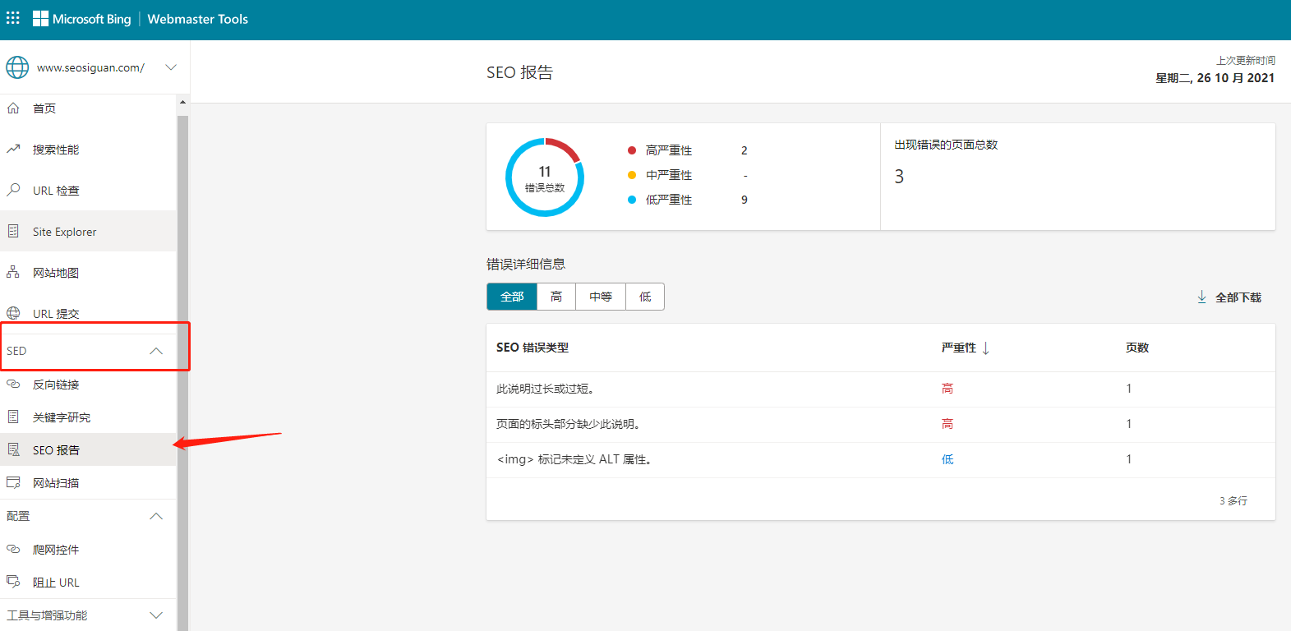The width and height of the screenshot is (1291, 631).
Task: Click the crawl control icon for 爬网控件
Action: coord(13,549)
